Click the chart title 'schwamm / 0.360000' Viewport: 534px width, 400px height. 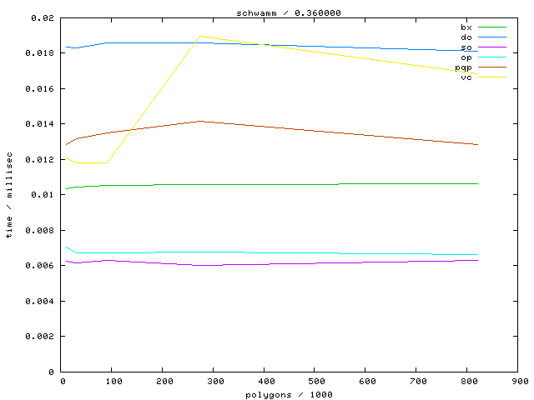pos(289,12)
